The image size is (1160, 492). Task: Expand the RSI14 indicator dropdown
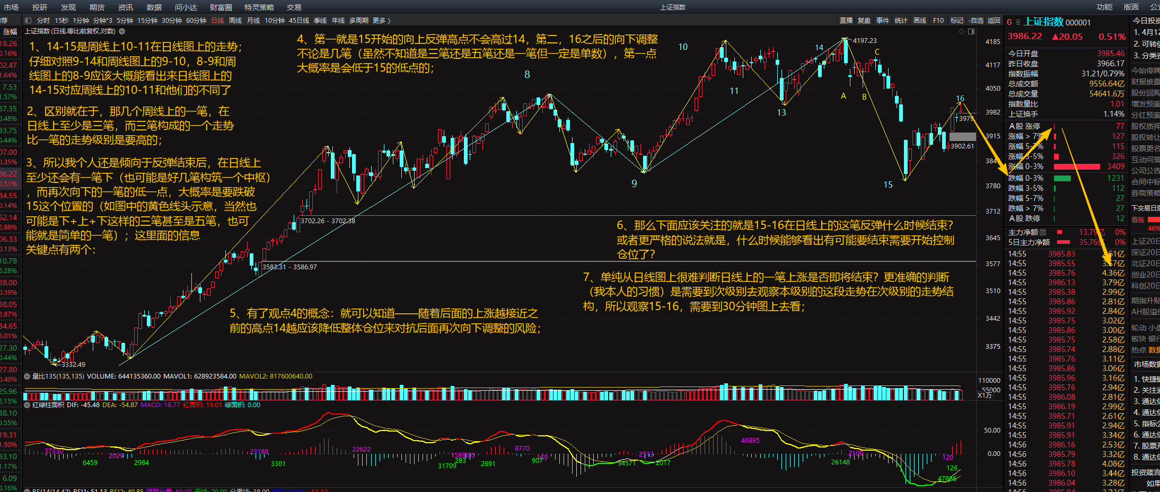click(x=27, y=490)
